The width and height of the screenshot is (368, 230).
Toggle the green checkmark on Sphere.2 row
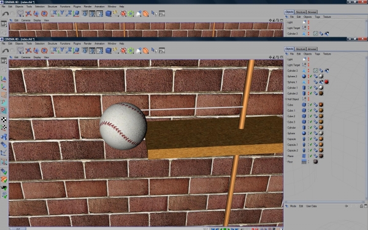(x=311, y=76)
